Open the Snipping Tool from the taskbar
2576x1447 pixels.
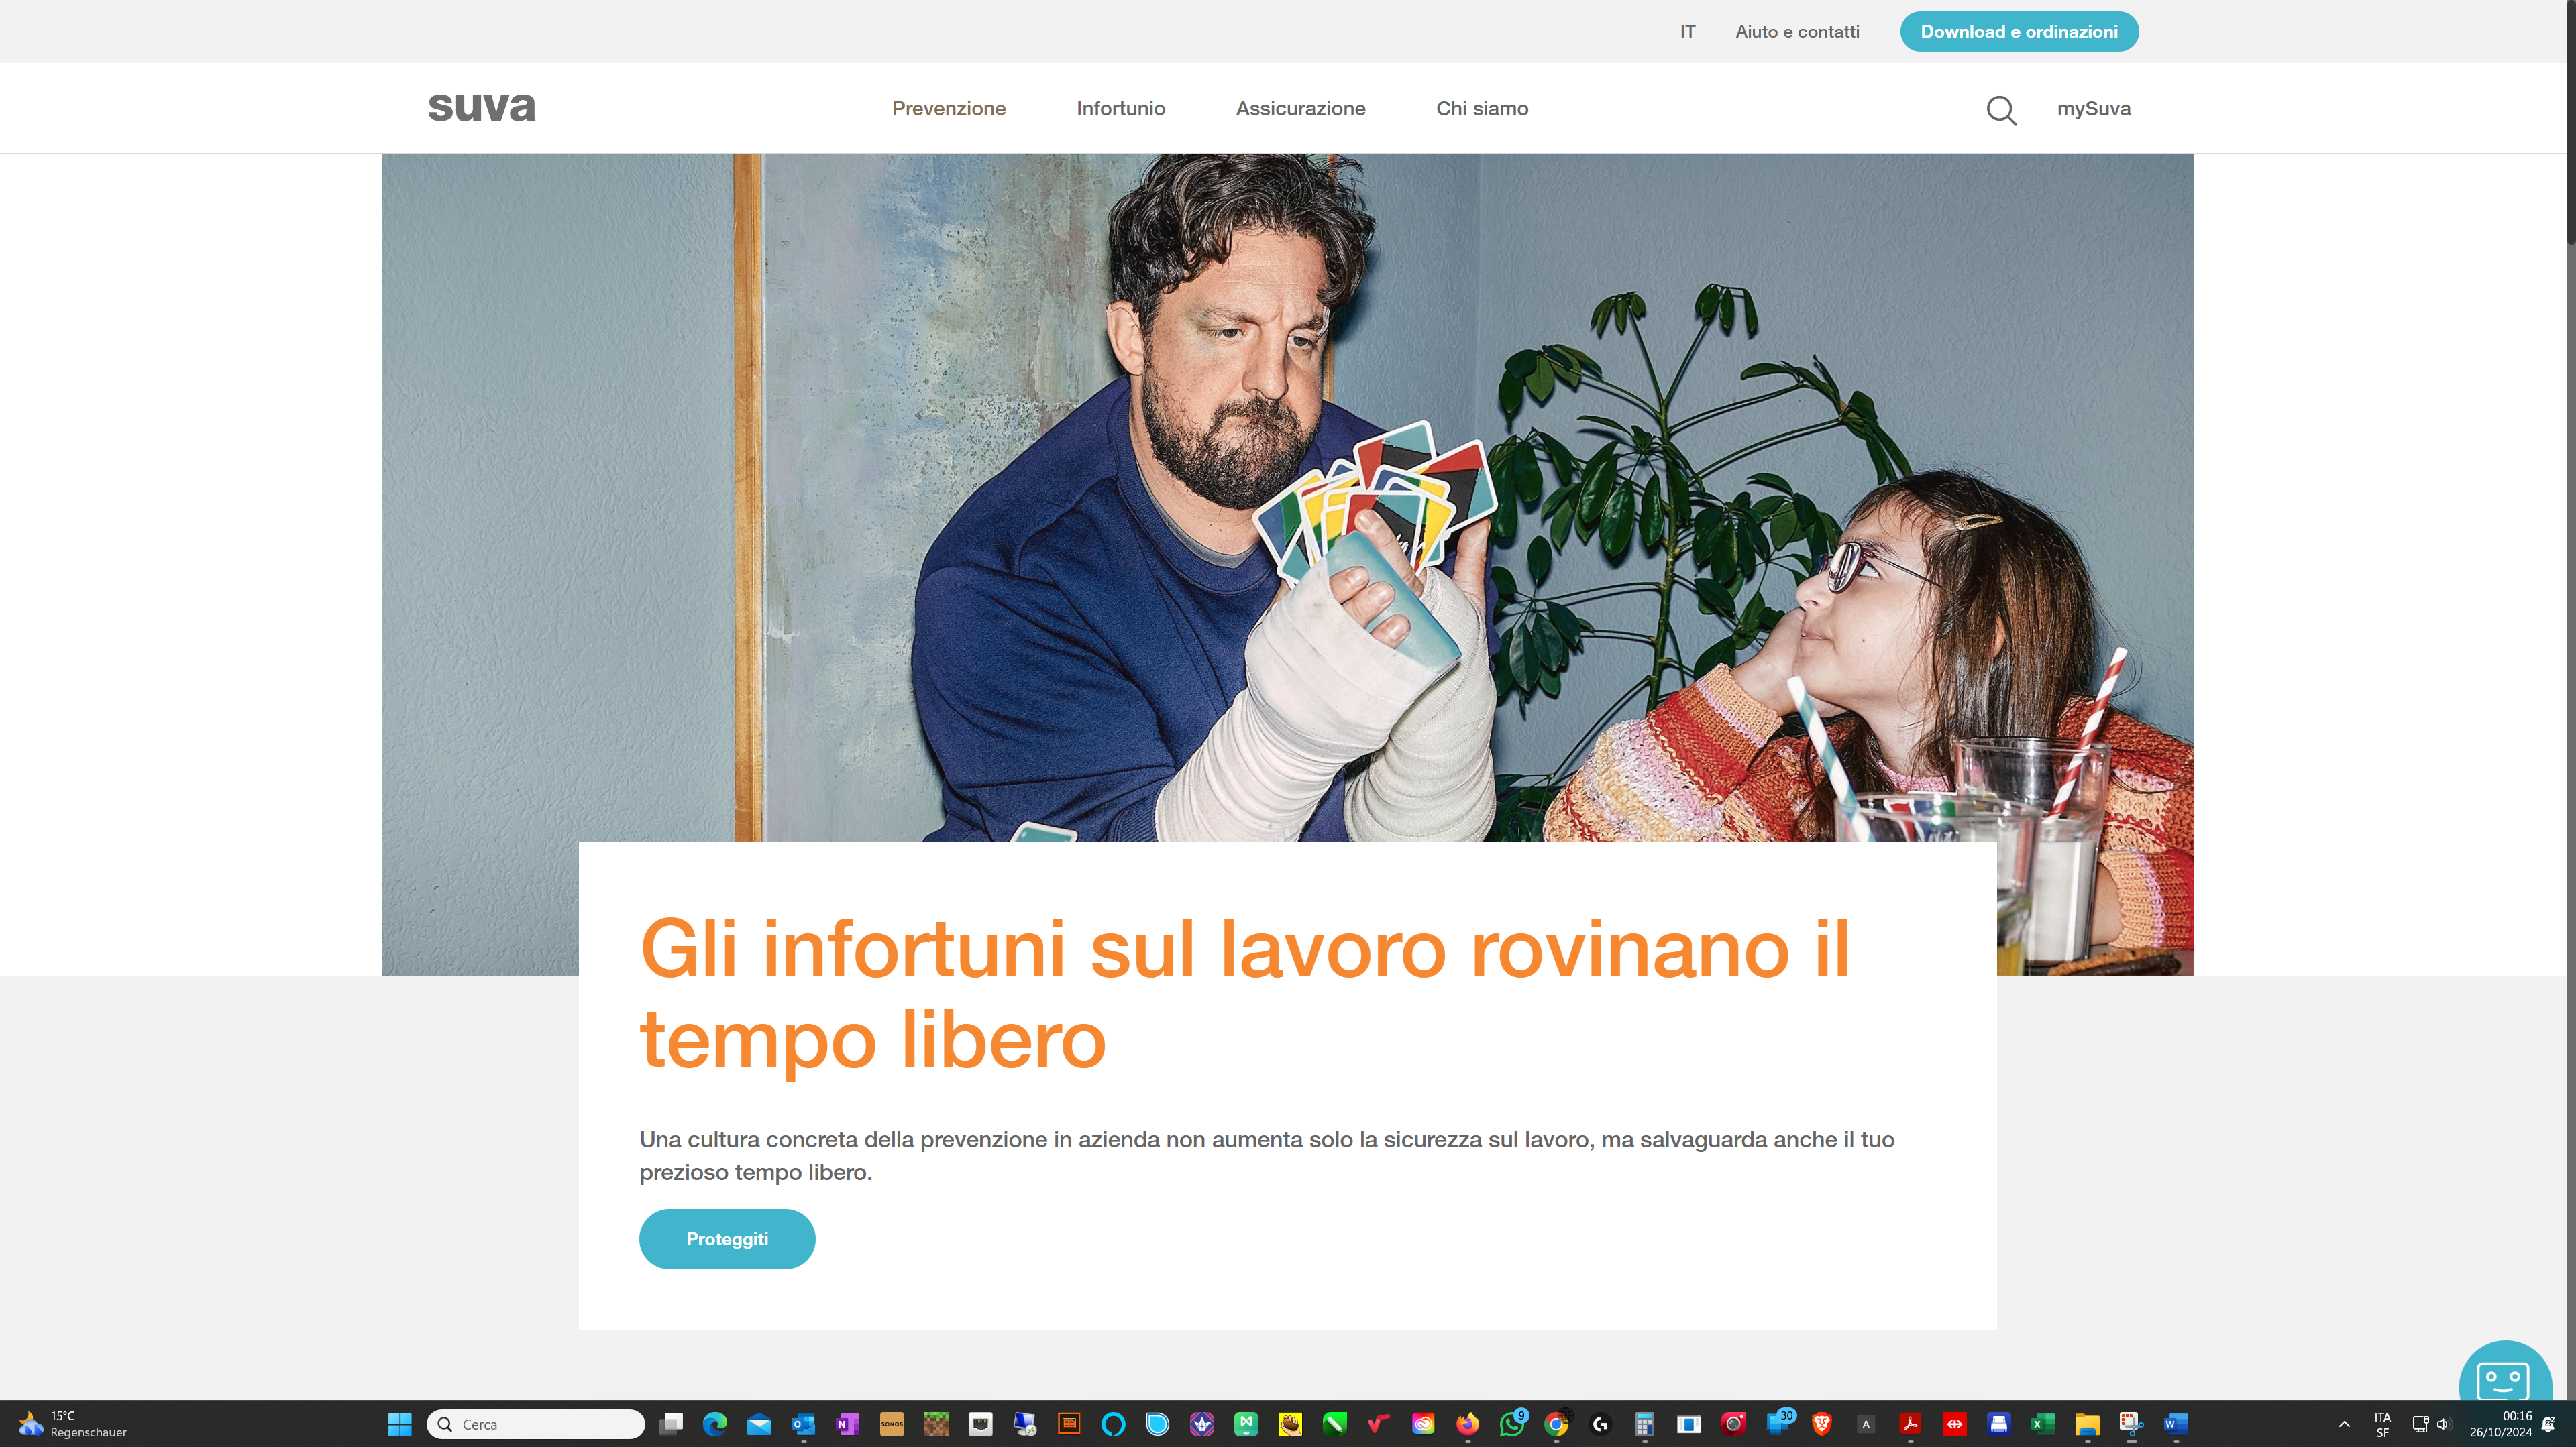pyautogui.click(x=2131, y=1424)
